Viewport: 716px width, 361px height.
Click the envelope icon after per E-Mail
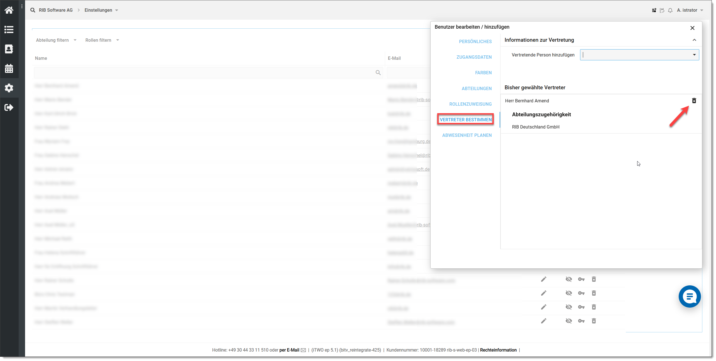click(303, 350)
